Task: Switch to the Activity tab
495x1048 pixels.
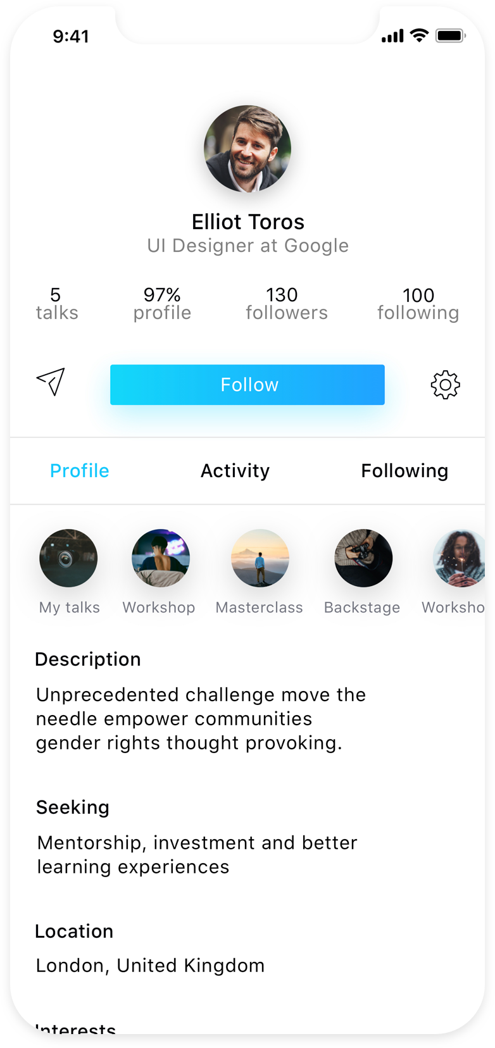Action: (235, 471)
